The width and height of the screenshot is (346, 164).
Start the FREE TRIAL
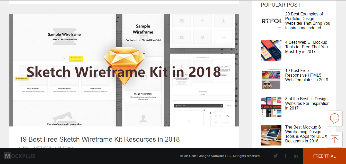(324, 156)
